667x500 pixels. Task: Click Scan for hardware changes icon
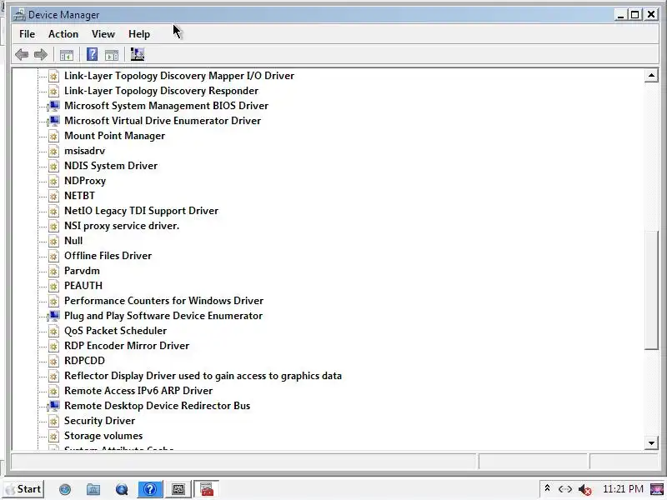click(138, 54)
